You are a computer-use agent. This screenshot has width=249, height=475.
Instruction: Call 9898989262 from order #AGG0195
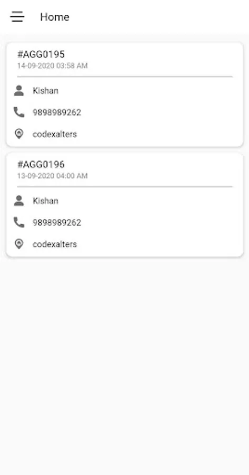click(57, 112)
